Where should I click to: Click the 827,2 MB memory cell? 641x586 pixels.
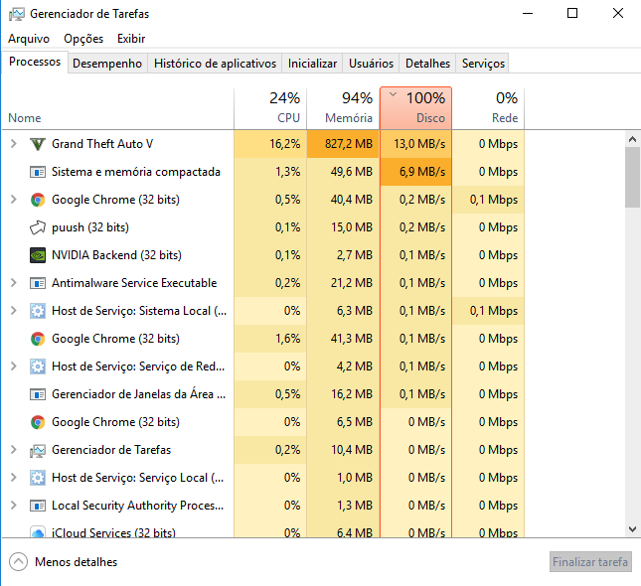pyautogui.click(x=343, y=144)
